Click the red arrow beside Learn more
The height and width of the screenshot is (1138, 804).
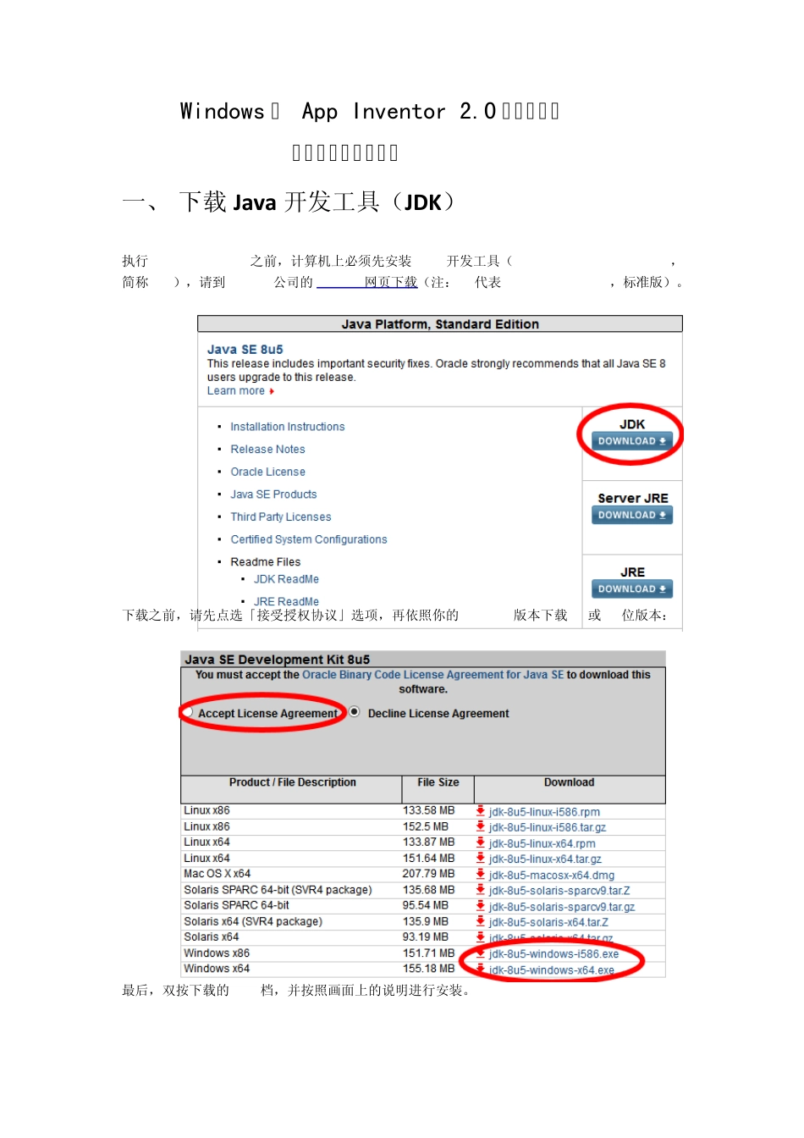272,391
